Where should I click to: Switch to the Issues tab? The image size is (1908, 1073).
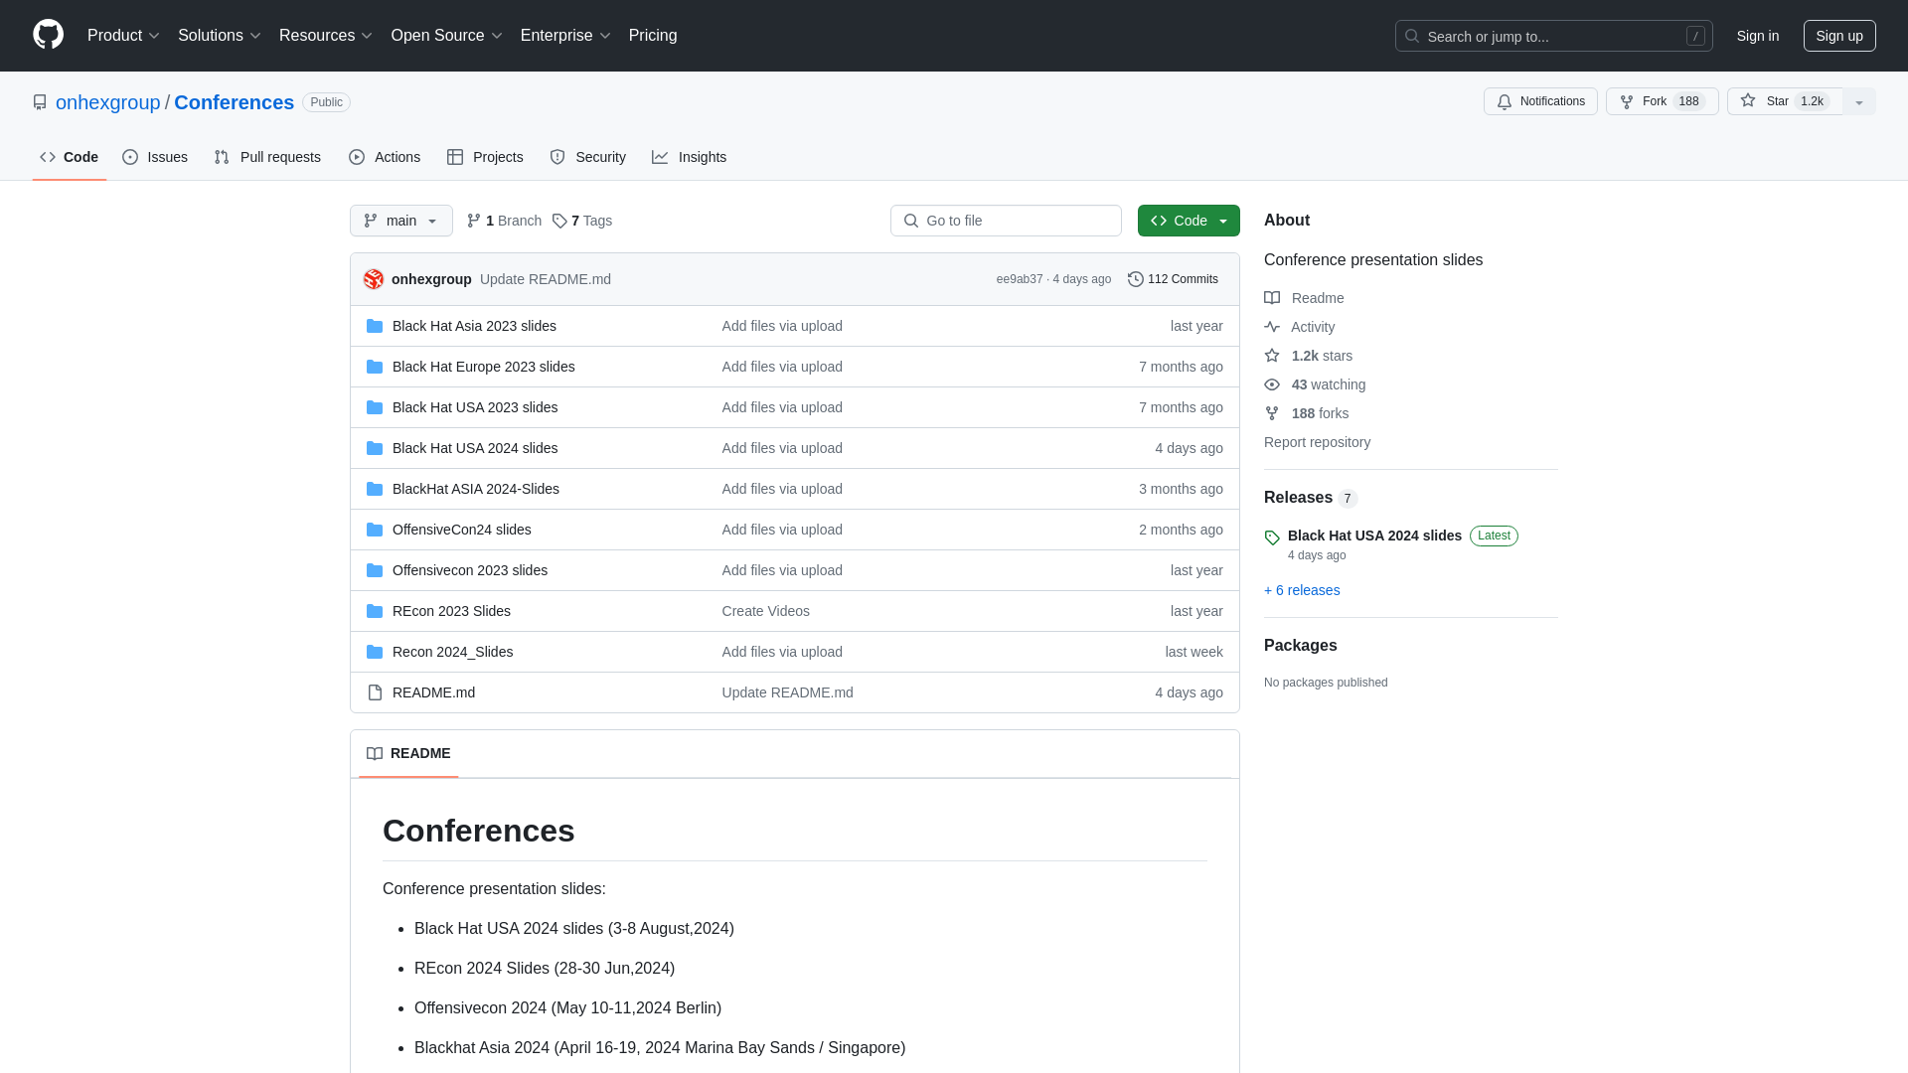point(155,157)
